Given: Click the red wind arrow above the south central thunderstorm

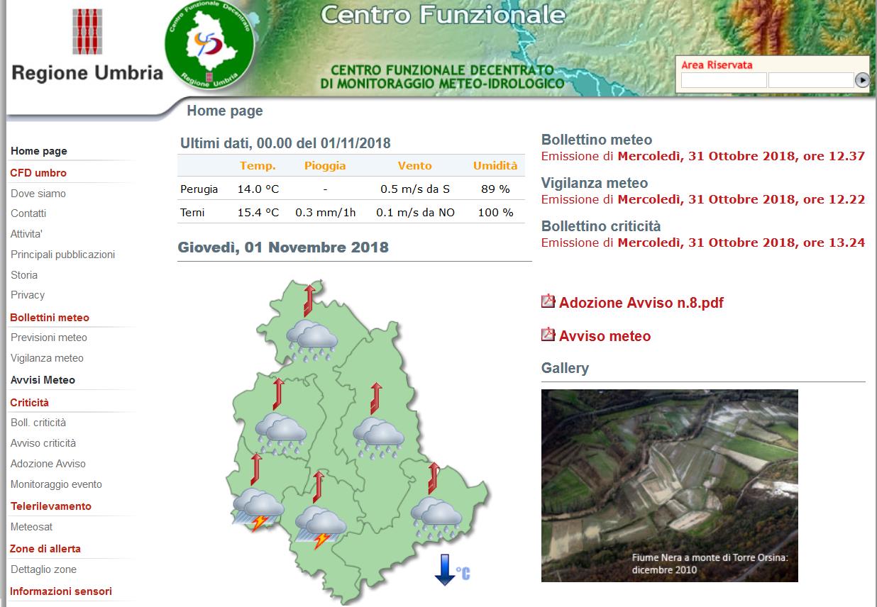Looking at the screenshot, I should pos(318,486).
